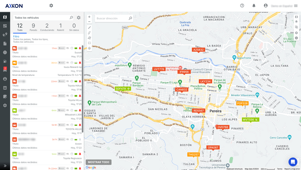Screen dimensions: 301x170
Task: Open the Google Maps 'Terms' link
Action: click(279, 169)
